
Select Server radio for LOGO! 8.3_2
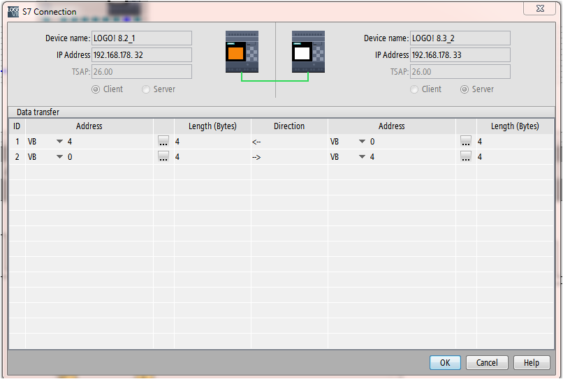tap(465, 89)
